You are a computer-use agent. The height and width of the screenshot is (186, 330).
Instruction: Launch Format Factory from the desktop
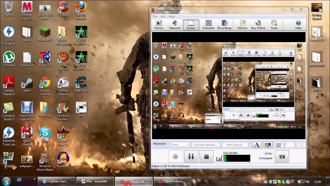click(63, 86)
